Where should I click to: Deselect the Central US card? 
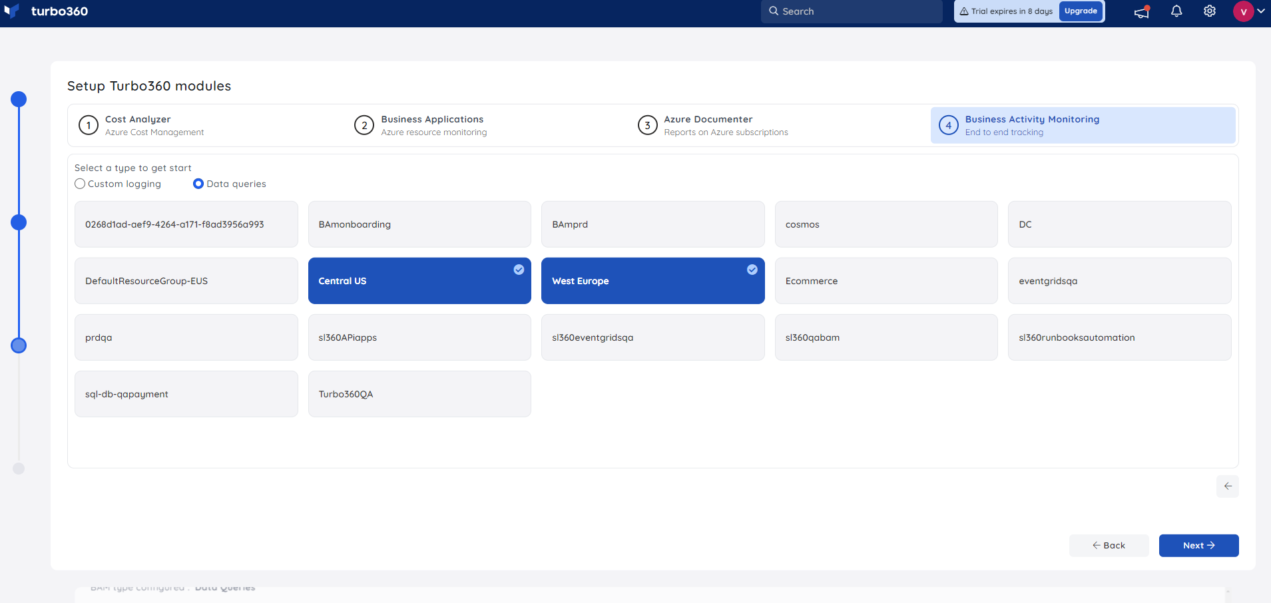(x=419, y=281)
